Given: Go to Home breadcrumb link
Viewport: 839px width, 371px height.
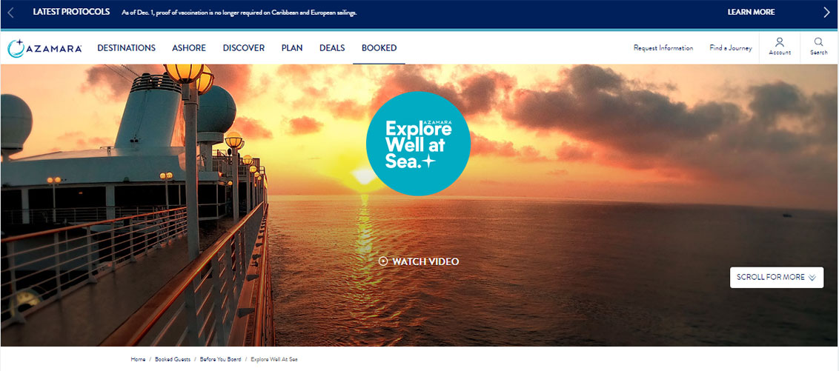Looking at the screenshot, I should (x=138, y=359).
